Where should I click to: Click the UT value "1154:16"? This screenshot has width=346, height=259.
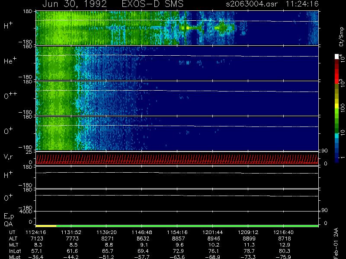point(177,232)
